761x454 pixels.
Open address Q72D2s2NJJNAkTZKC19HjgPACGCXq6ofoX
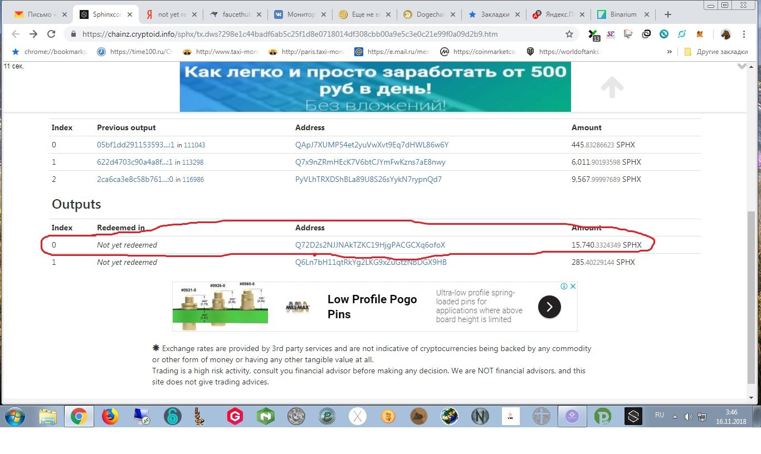coord(370,245)
